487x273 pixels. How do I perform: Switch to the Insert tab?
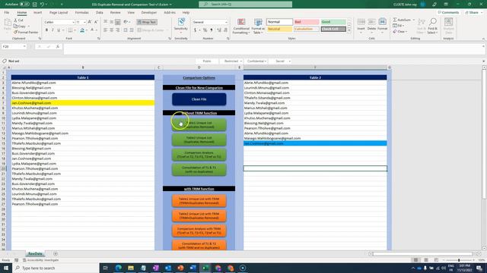(x=37, y=12)
